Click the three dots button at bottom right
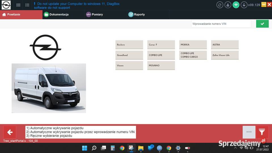The image size is (272, 153). click(x=249, y=132)
